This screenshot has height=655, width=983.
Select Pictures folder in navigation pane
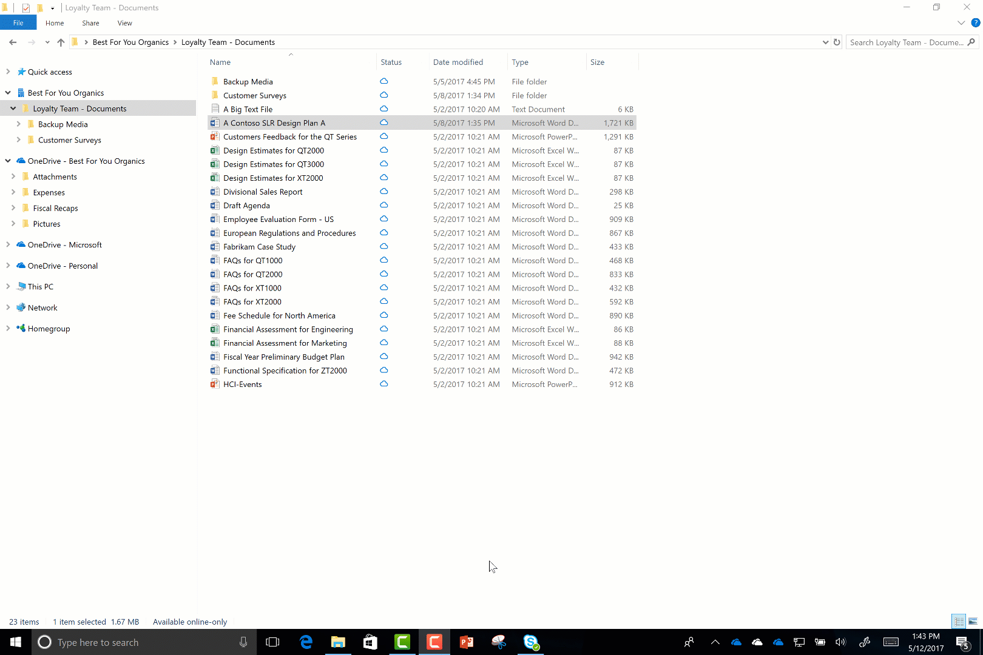click(47, 224)
